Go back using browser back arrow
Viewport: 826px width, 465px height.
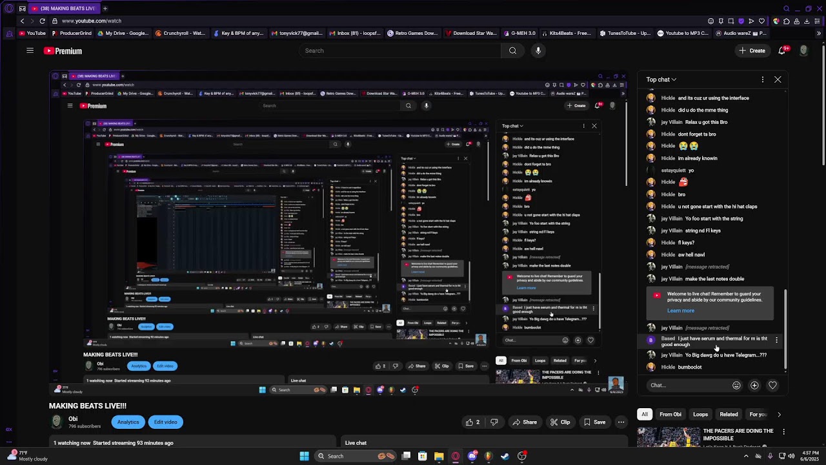22,21
